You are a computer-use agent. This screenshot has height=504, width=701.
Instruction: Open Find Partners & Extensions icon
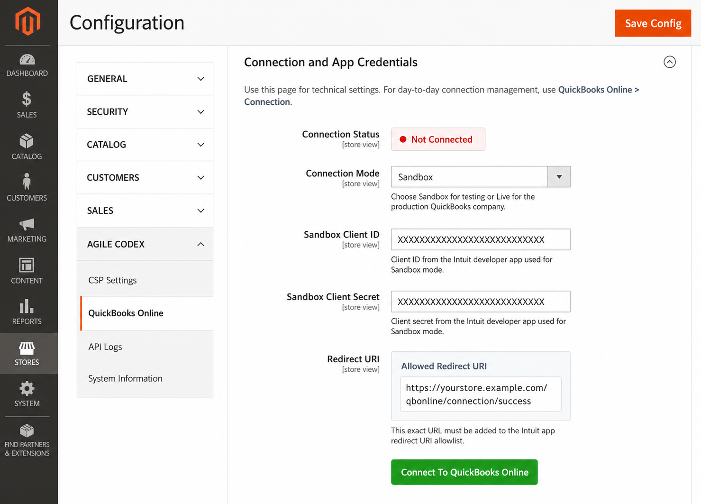27,431
